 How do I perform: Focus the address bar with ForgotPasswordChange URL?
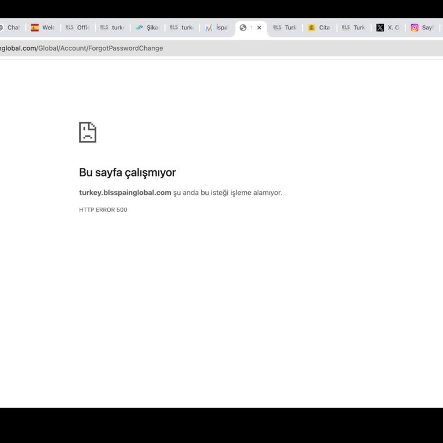point(221,48)
